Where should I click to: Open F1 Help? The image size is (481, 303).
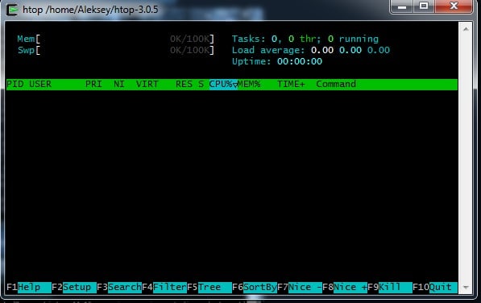[29, 288]
